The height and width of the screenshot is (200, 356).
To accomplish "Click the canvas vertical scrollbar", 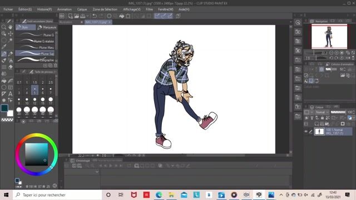I will [290, 89].
